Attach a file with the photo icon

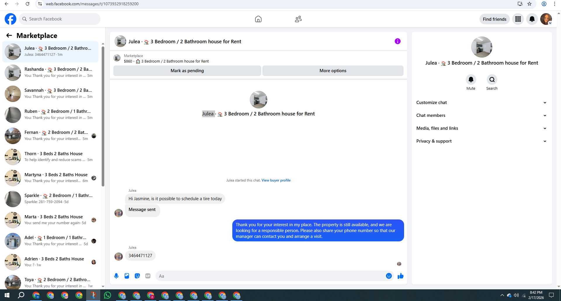(127, 276)
